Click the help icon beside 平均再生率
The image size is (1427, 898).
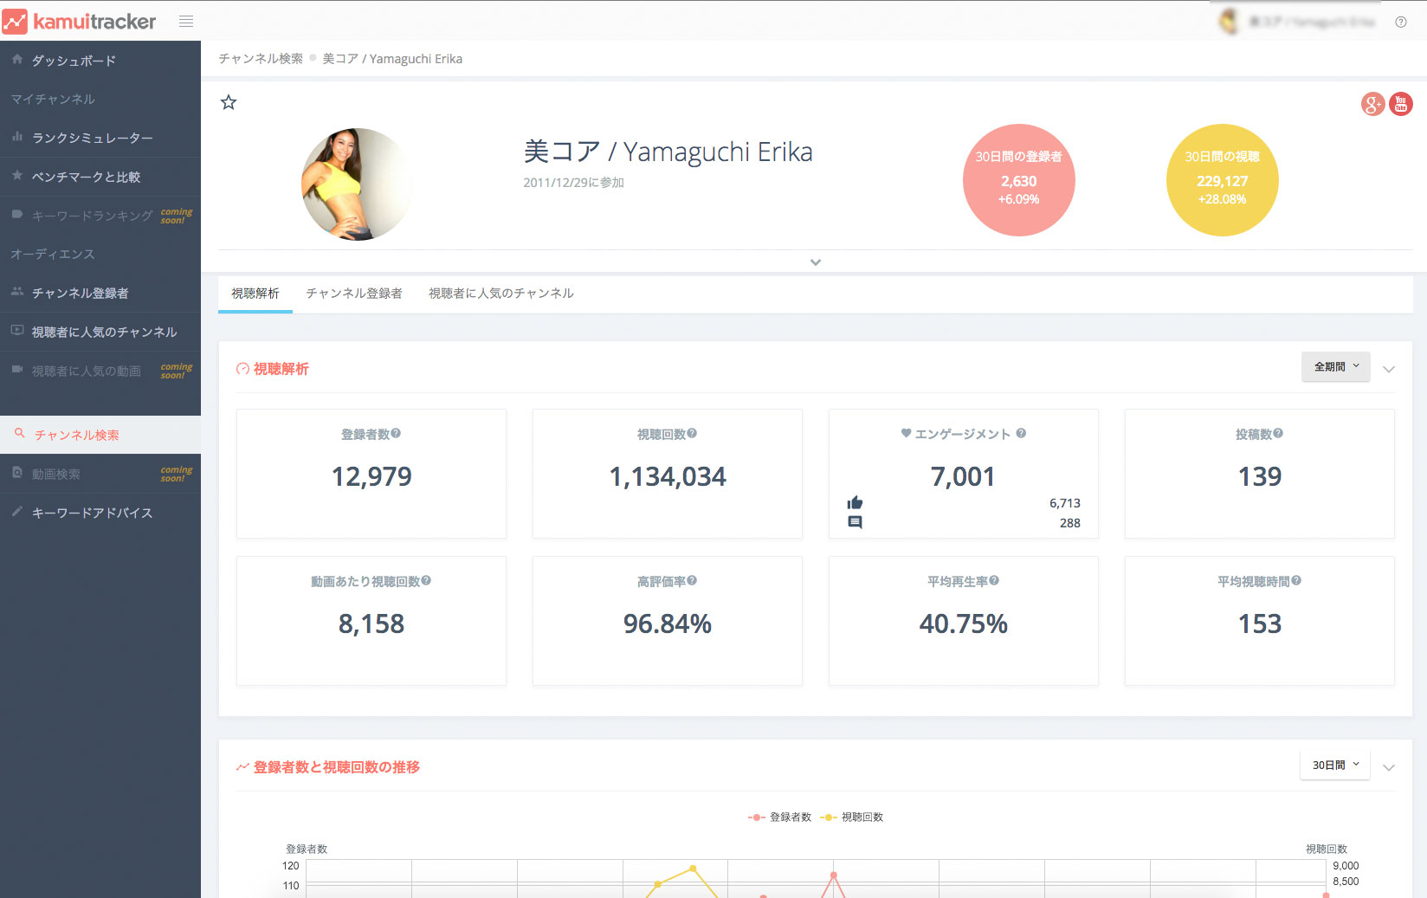point(994,581)
